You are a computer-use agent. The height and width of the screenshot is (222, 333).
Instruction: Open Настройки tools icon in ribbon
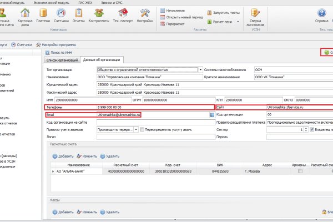[145, 16]
